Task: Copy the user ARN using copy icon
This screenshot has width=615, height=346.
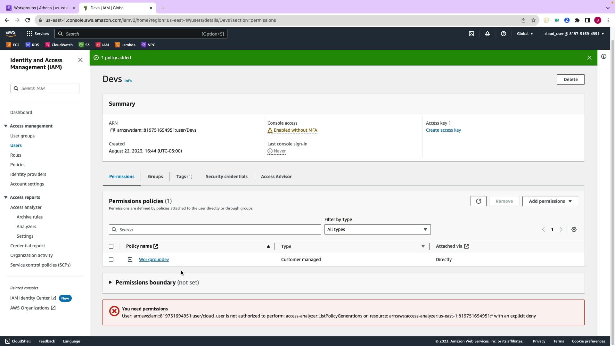Action: (112, 130)
